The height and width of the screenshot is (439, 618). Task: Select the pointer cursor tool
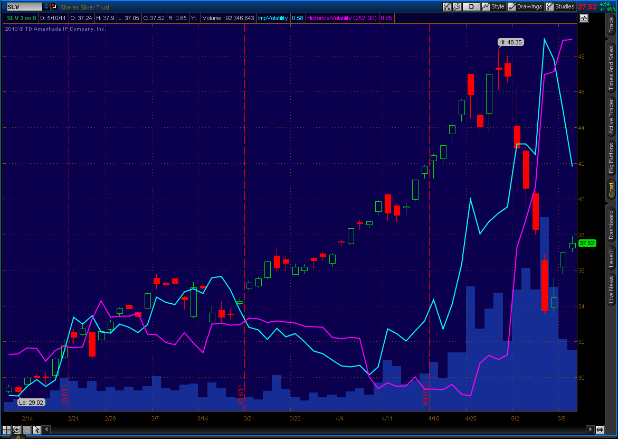36,429
